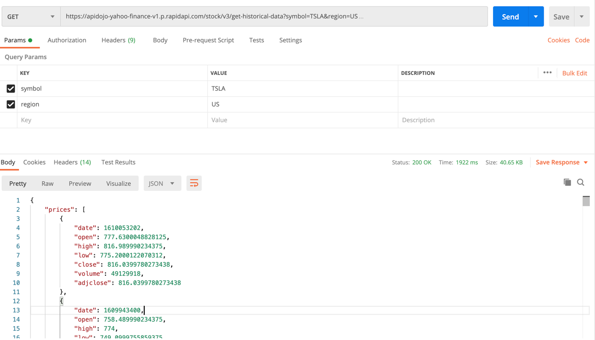595x340 pixels.
Task: Toggle line wrap icon in response toolbar
Action: (x=194, y=183)
